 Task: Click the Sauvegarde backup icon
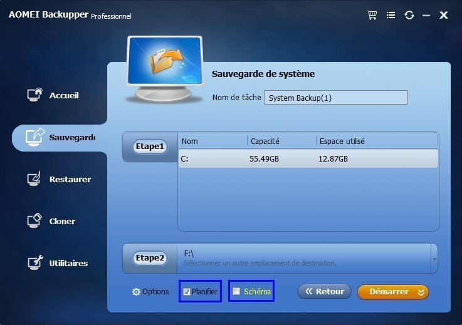click(34, 137)
